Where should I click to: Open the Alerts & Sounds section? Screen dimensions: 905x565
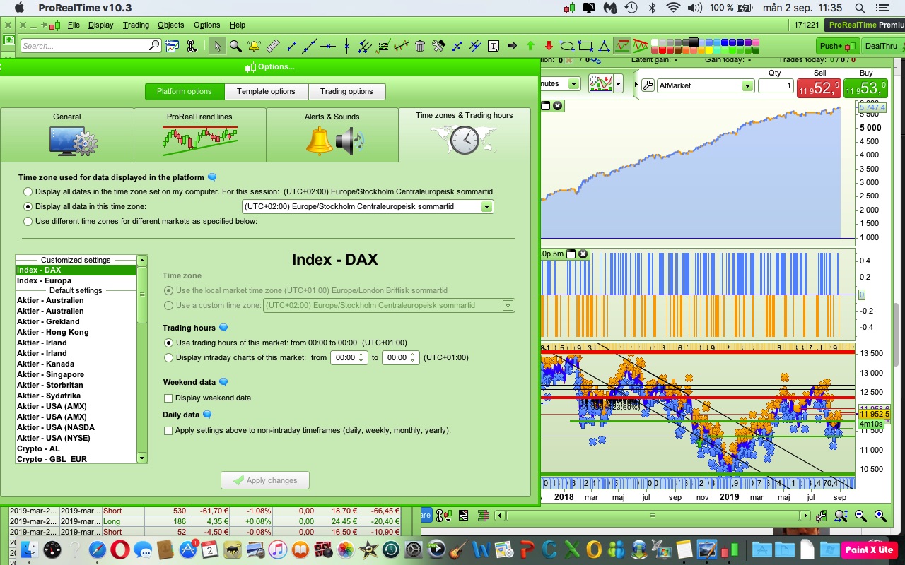point(332,135)
